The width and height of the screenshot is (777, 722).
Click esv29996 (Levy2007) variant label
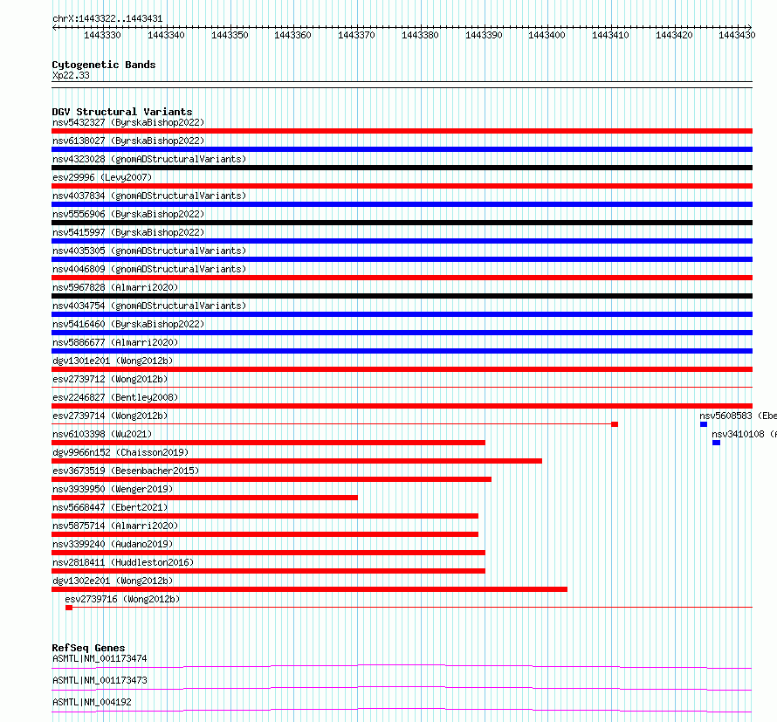pos(102,177)
